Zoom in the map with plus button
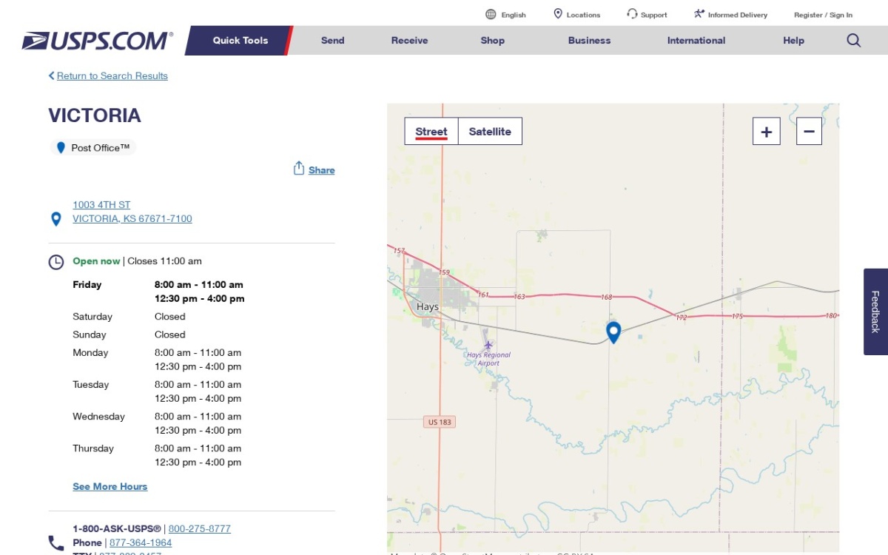This screenshot has width=888, height=555. [767, 132]
